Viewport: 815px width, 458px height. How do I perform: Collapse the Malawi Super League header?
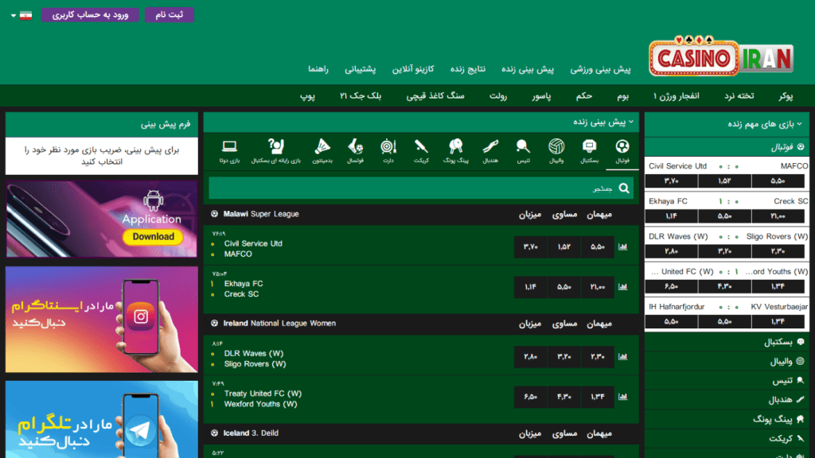[x=421, y=214]
